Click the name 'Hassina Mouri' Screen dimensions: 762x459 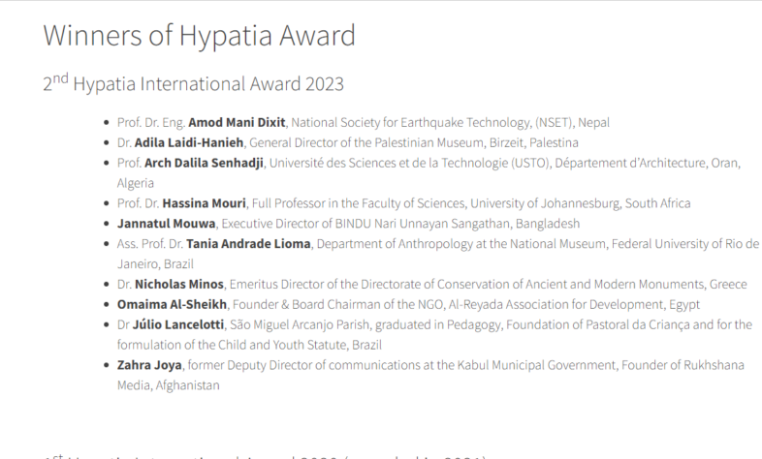click(205, 203)
